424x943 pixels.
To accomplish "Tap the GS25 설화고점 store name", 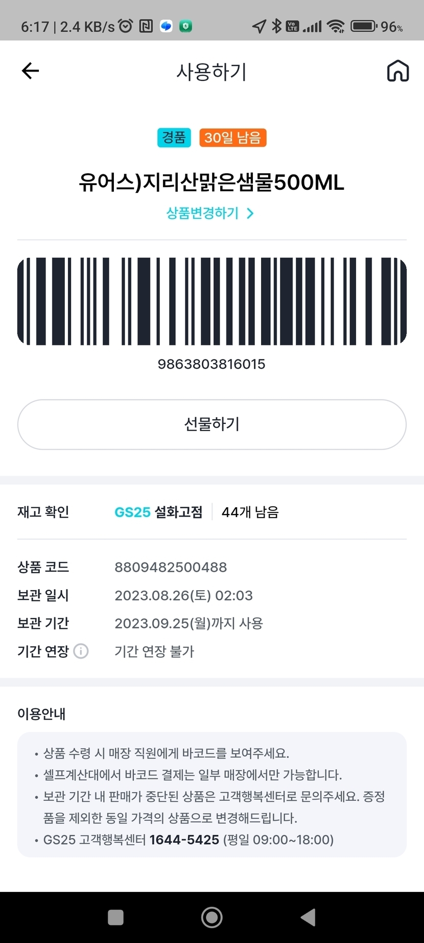I will coord(158,512).
